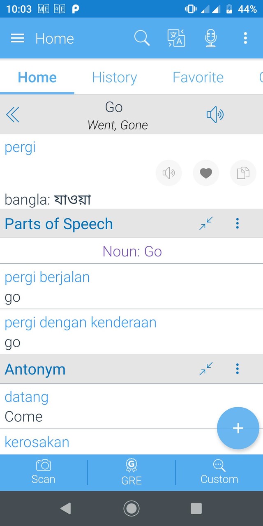Switch to the History tab
Image resolution: width=263 pixels, height=526 pixels.
[115, 77]
